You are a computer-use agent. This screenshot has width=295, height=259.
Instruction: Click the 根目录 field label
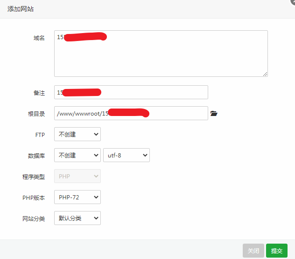click(36, 114)
